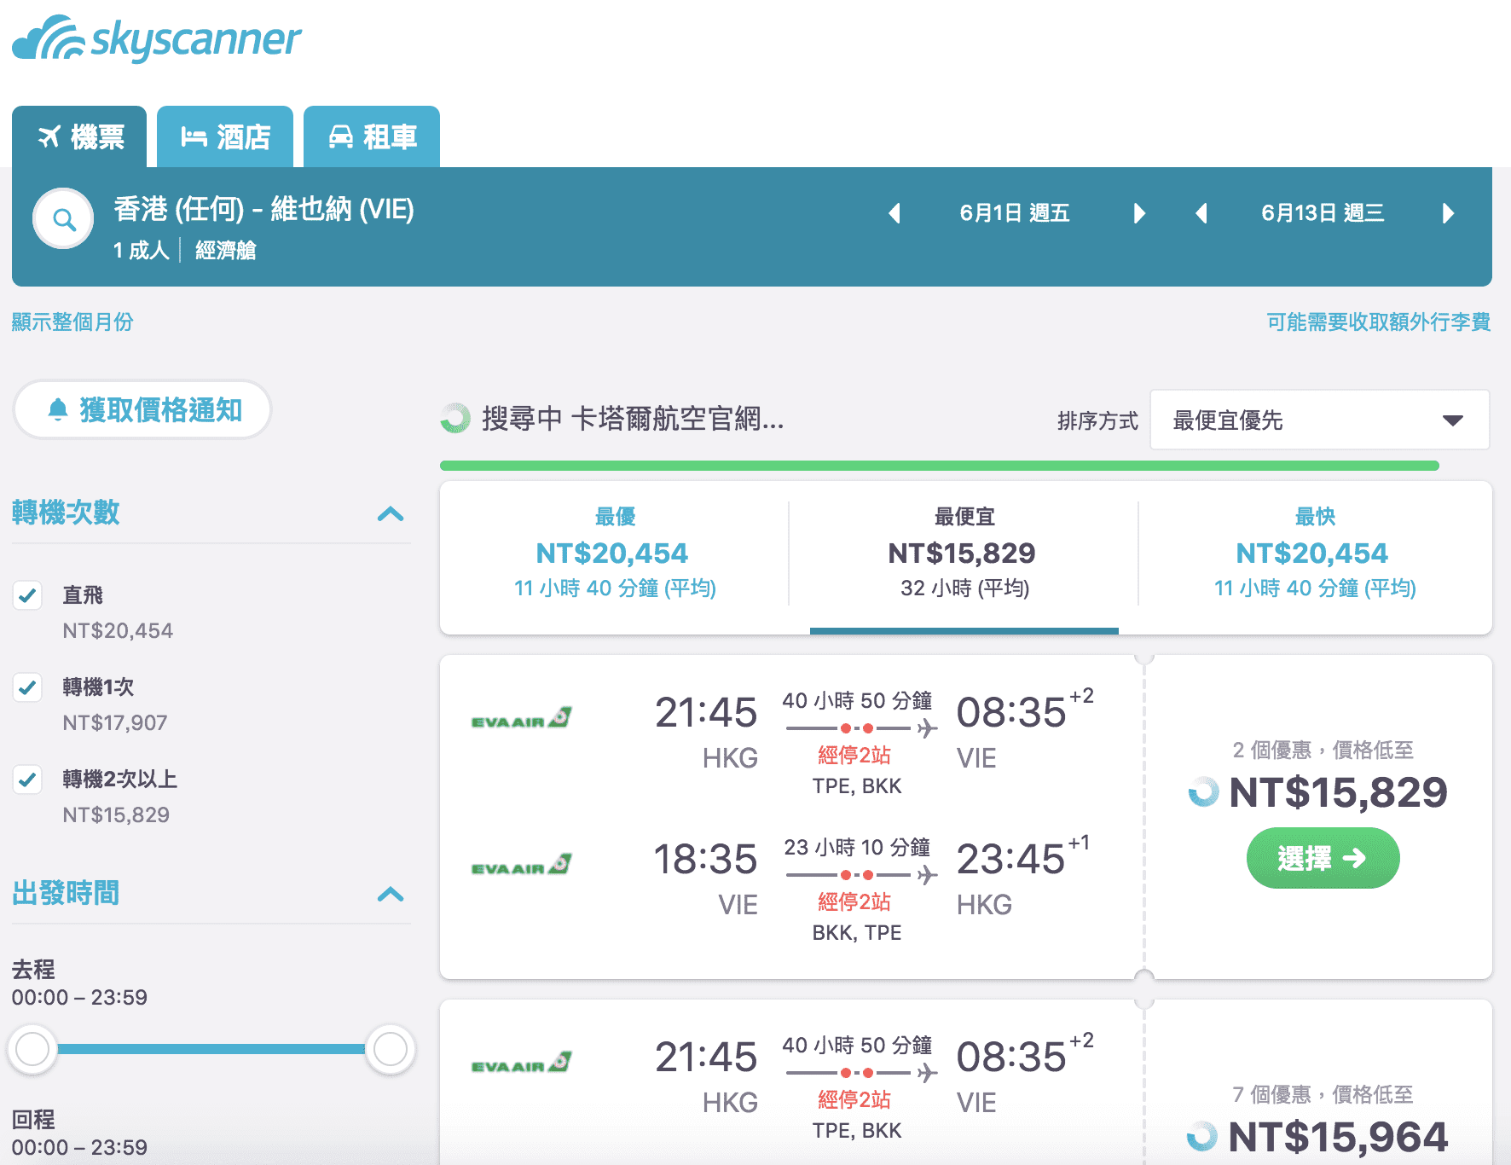Select the 最優 NT$20,454 results tab
Viewport: 1511px width, 1165px height.
tap(615, 554)
